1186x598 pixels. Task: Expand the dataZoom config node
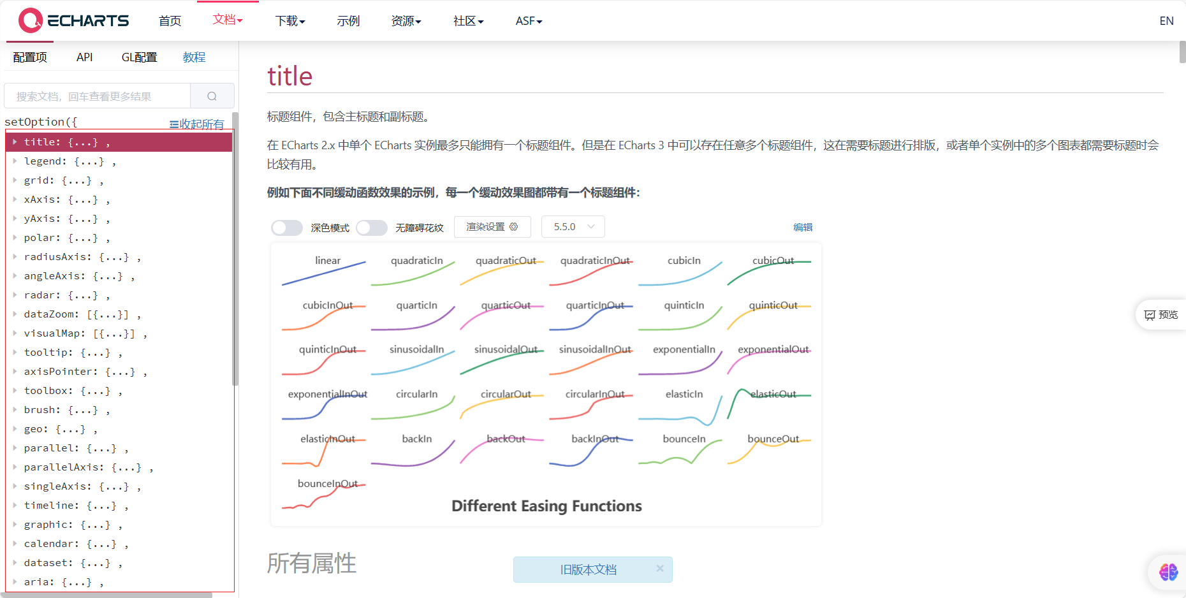coord(15,314)
